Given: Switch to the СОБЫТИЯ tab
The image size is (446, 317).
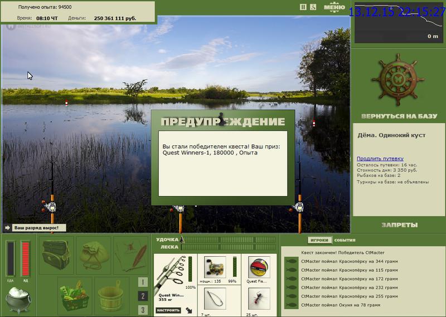Looking at the screenshot, I should click(345, 240).
